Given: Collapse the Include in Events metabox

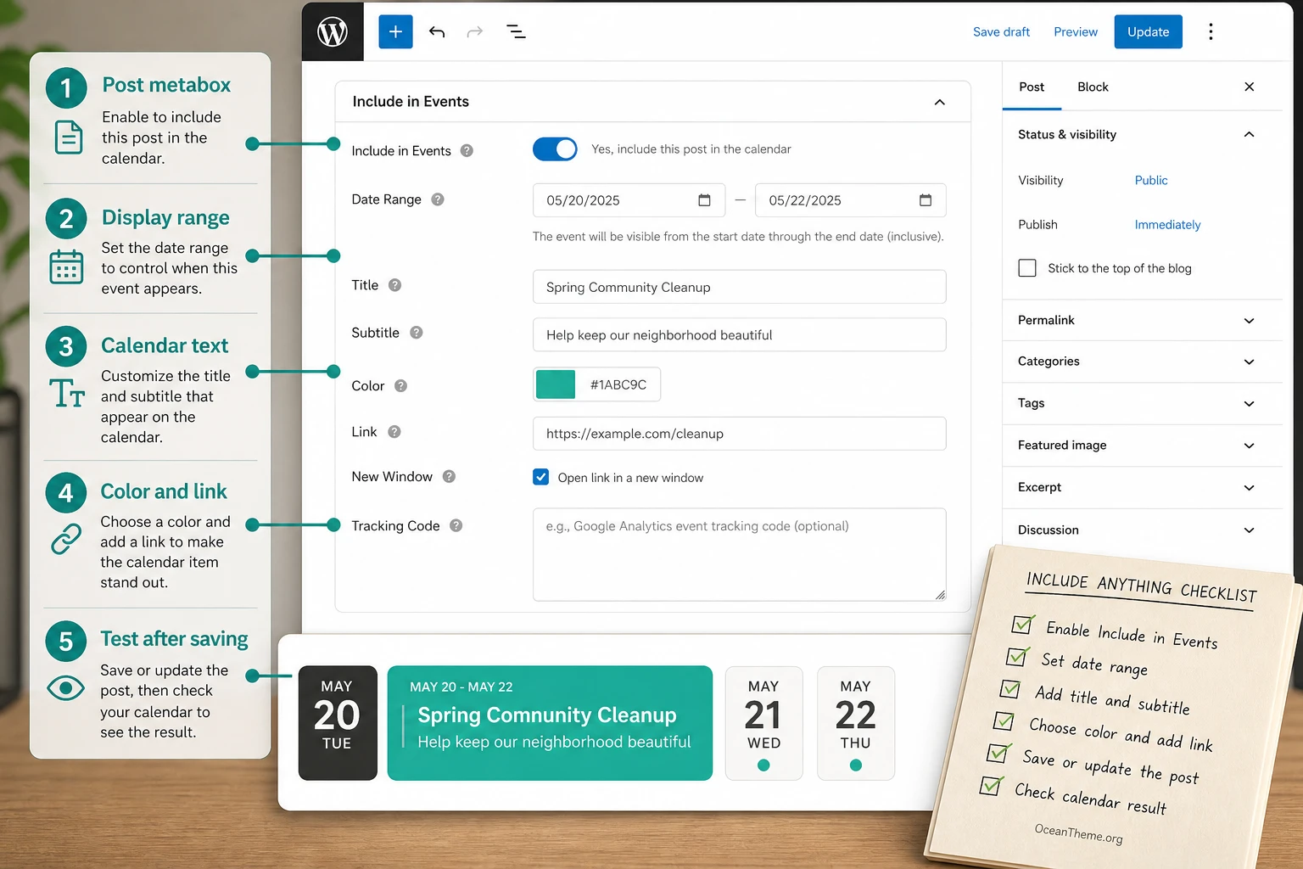Looking at the screenshot, I should pos(939,102).
